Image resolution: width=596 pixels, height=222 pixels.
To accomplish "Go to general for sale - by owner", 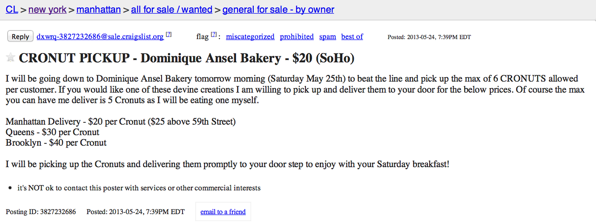I will [x=278, y=9].
